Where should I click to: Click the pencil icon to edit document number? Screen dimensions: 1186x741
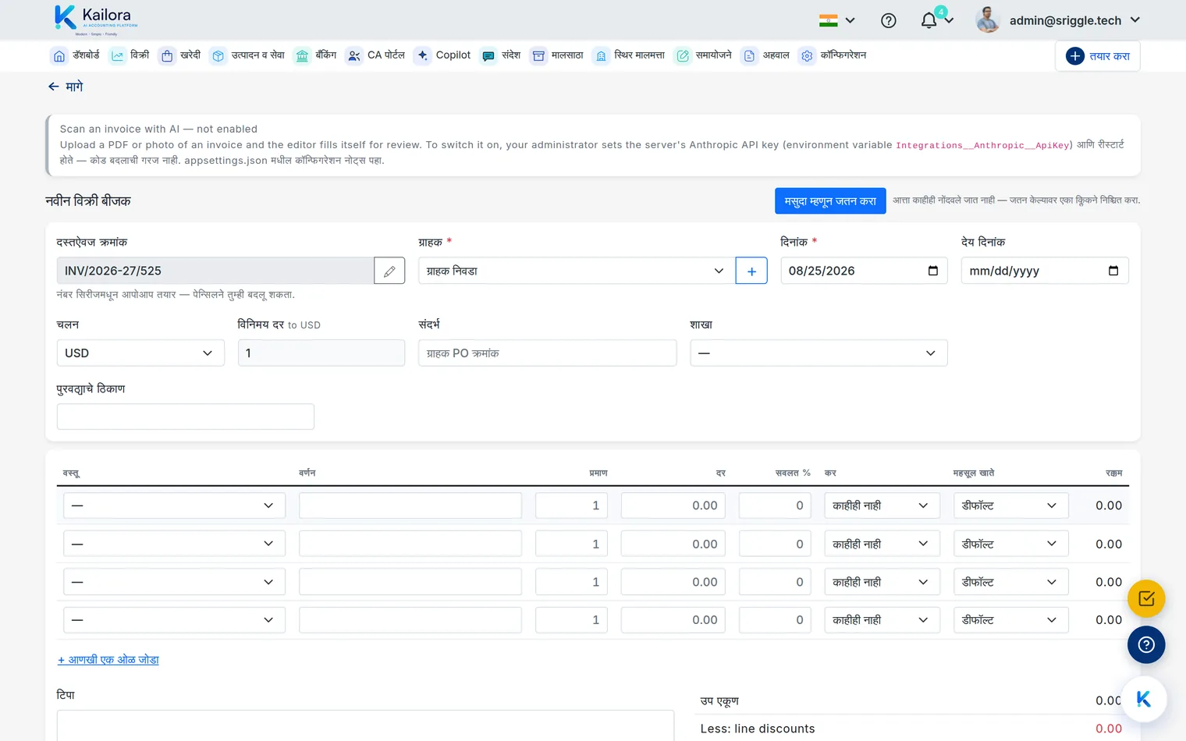pos(389,271)
